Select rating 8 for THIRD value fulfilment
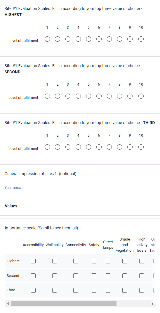 tap(119, 147)
